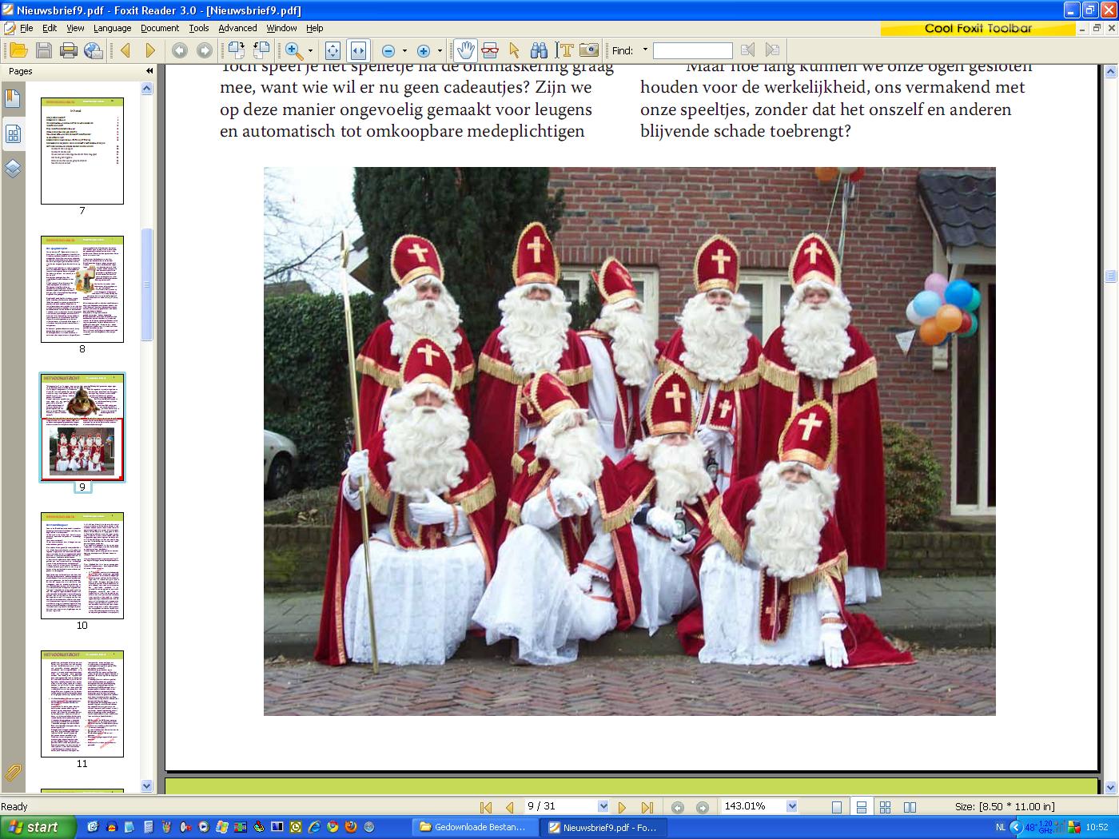Open the Pages thumbnails side tab
This screenshot has width=1119, height=839.
point(13,134)
